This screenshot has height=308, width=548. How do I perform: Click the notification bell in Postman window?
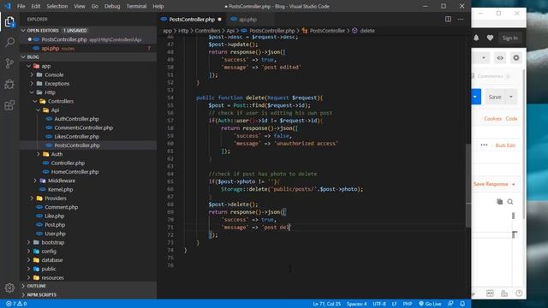pos(476,38)
